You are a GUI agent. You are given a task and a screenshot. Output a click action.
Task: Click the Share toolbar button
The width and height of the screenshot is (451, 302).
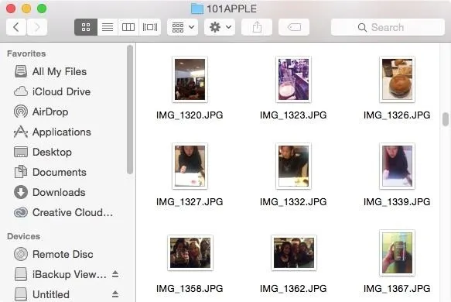tap(257, 27)
